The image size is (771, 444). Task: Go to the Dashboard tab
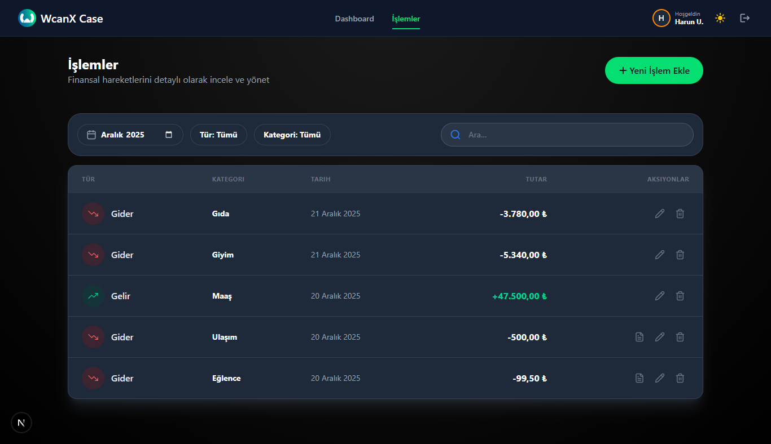coord(354,19)
